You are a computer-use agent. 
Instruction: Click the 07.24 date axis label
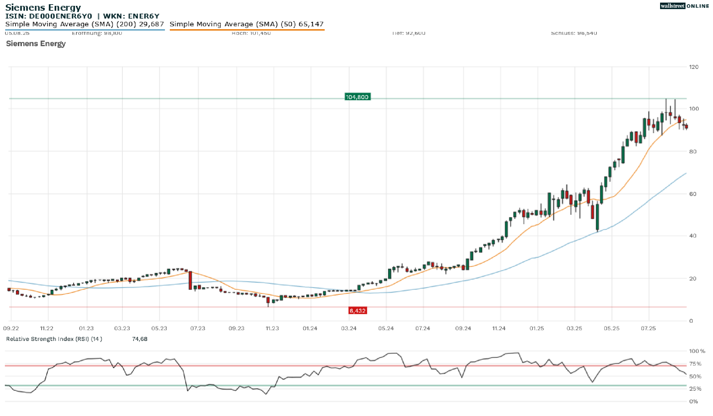(x=423, y=328)
